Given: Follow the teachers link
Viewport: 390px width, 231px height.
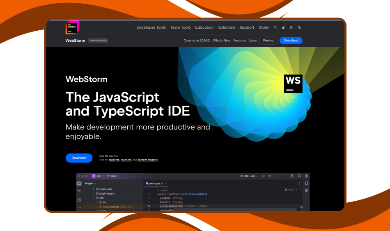Looking at the screenshot, I should pos(126,160).
